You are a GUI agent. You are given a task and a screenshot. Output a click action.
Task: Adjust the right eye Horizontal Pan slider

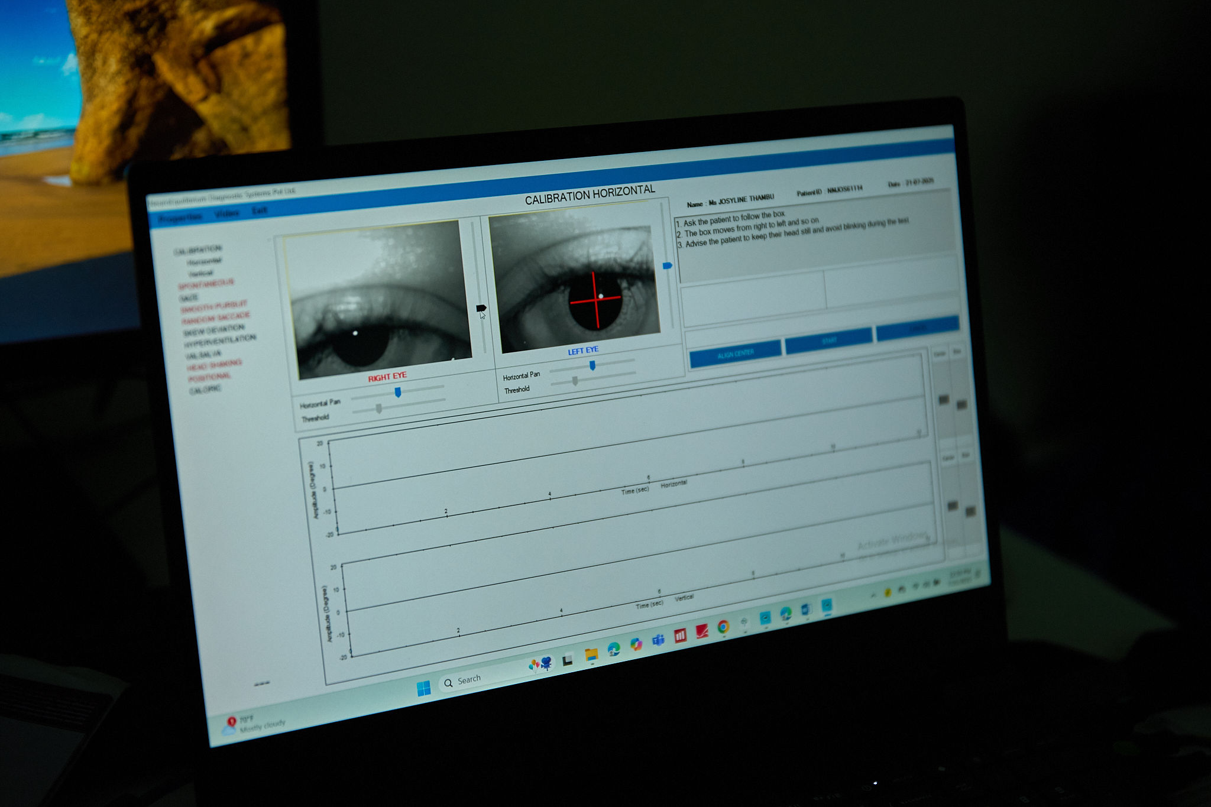pos(398,393)
